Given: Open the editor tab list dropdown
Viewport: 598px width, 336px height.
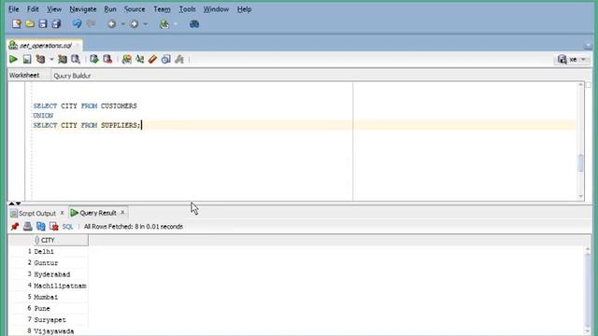Looking at the screenshot, I should 588,46.
